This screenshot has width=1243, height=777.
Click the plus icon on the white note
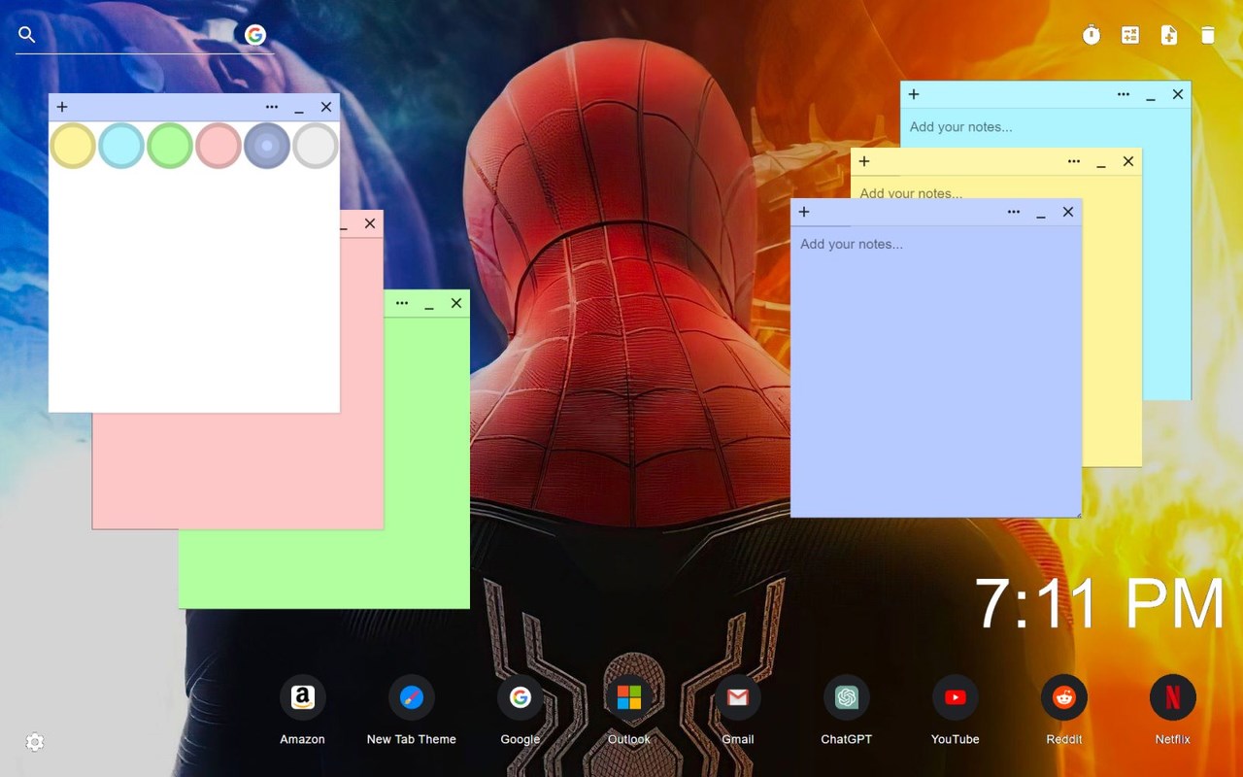[x=62, y=107]
